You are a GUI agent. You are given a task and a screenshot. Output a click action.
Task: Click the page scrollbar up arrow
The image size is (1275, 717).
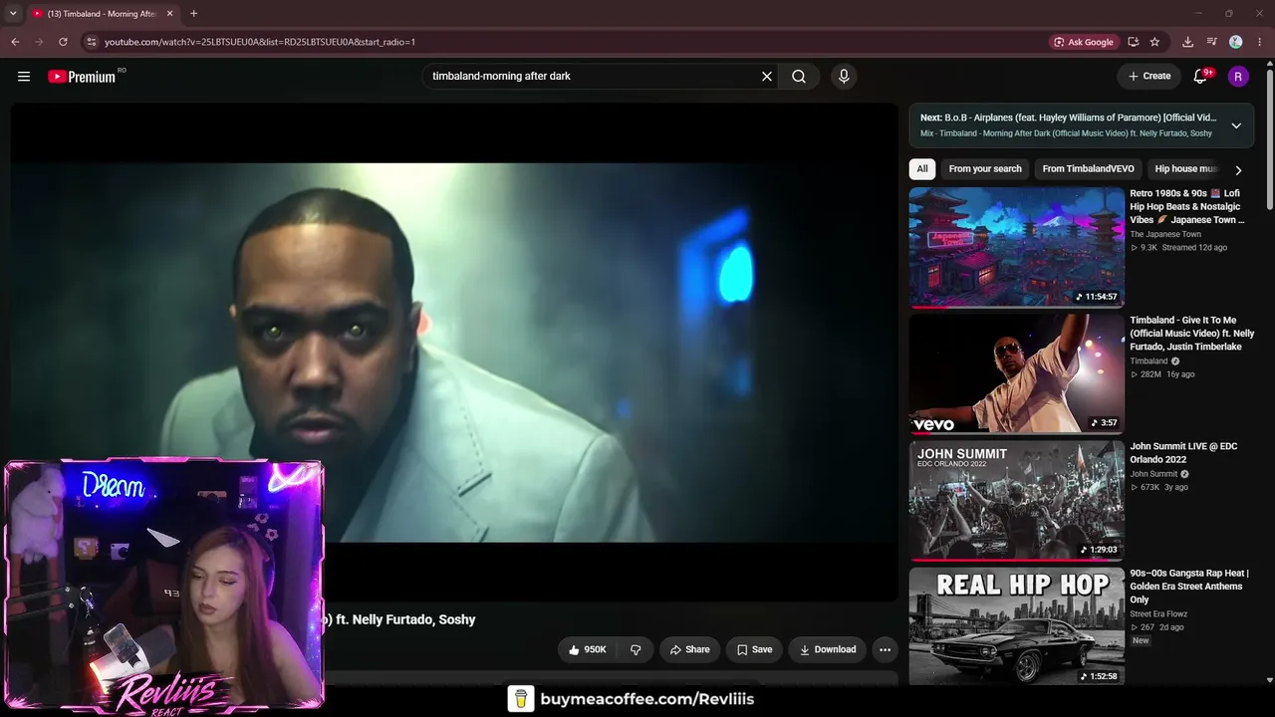(1269, 65)
